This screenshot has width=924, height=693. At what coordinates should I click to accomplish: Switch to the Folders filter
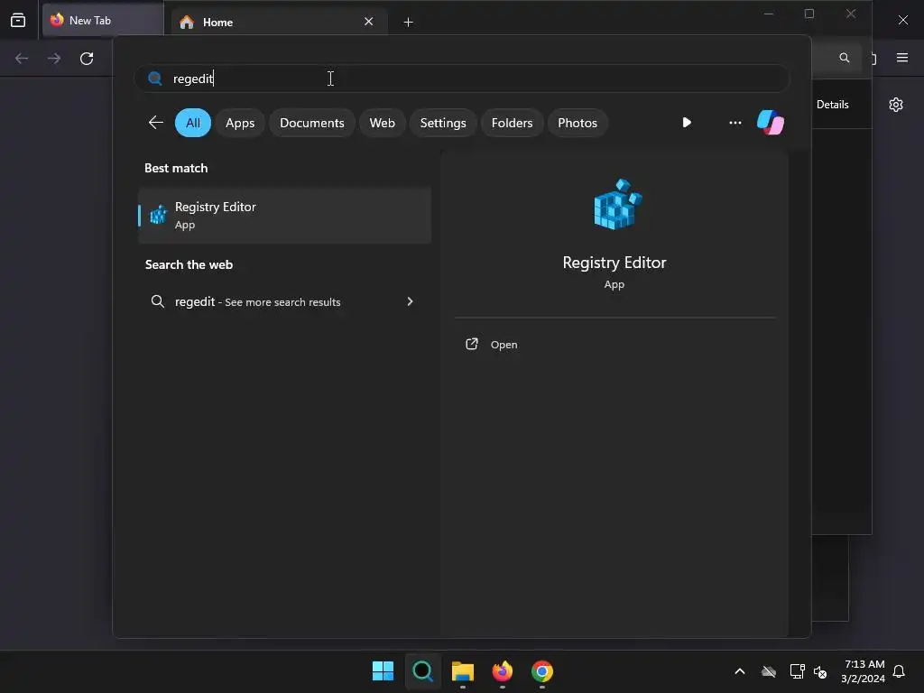pos(512,123)
